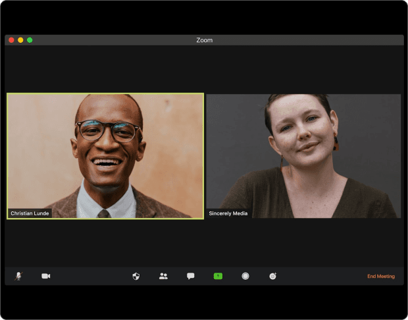
Task: Open the Participants panel
Action: click(x=163, y=276)
